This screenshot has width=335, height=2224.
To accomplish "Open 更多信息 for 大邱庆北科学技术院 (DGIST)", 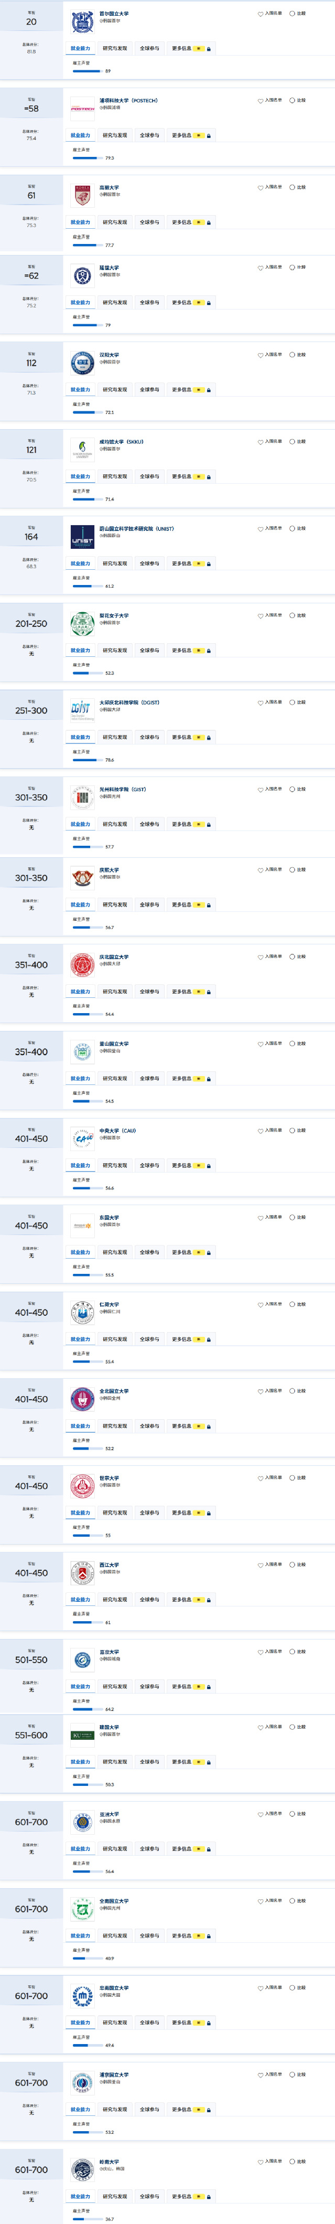I will (x=181, y=737).
